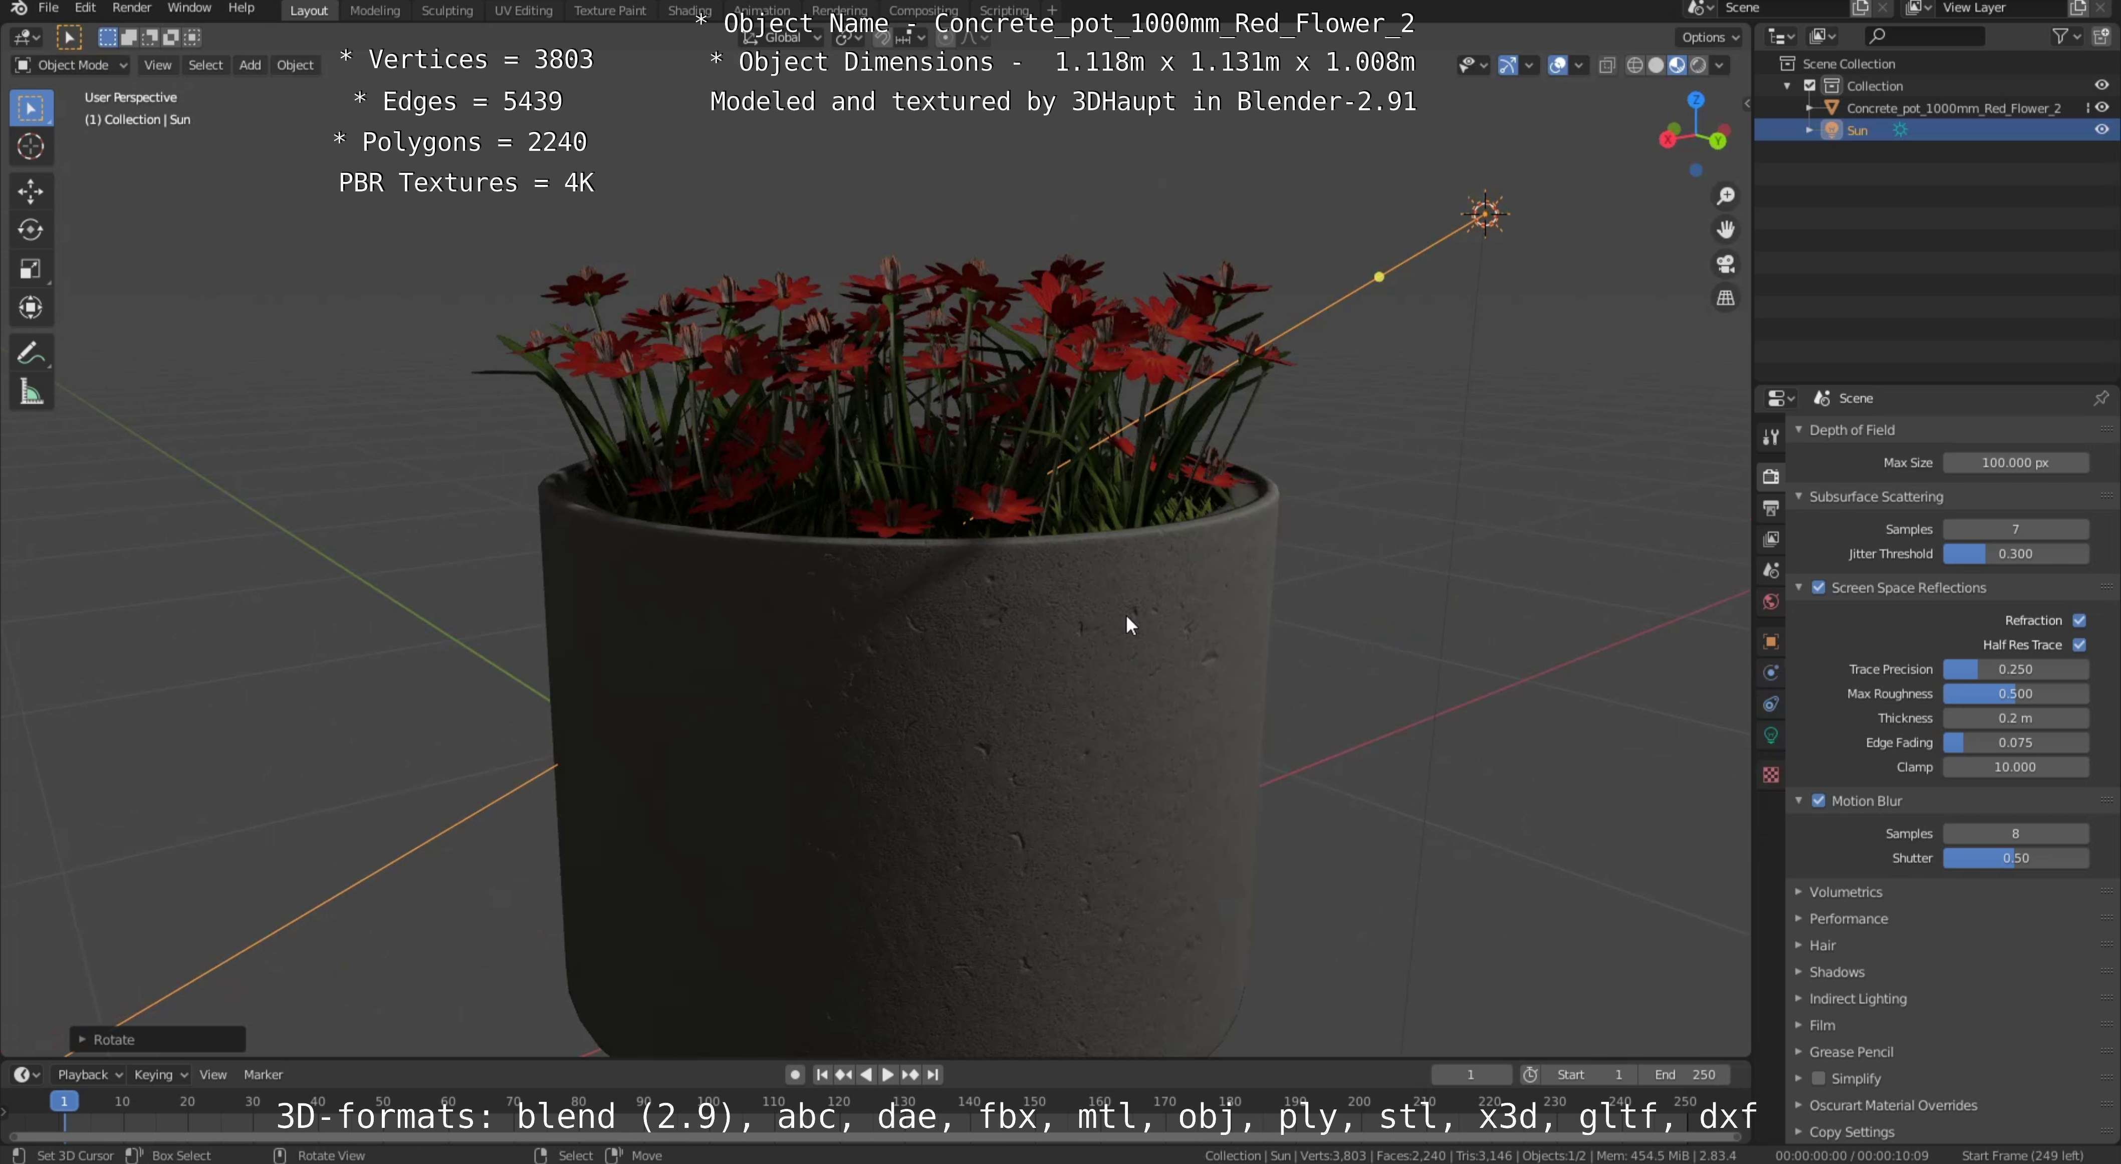Open the View Layer properties tab
Viewport: 2121px width, 1164px height.
coord(1770,539)
